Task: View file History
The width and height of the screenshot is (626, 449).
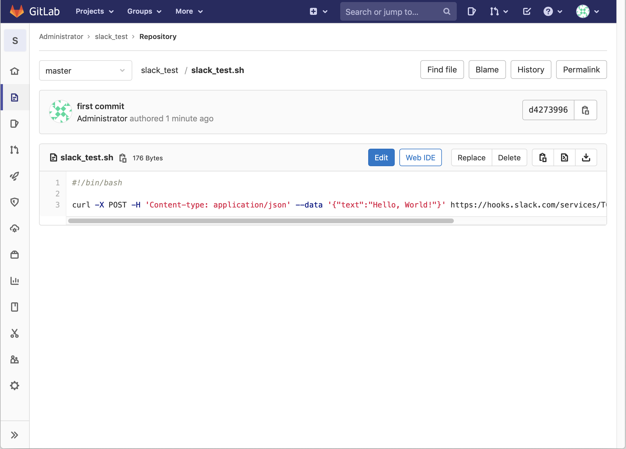Action: (x=531, y=70)
